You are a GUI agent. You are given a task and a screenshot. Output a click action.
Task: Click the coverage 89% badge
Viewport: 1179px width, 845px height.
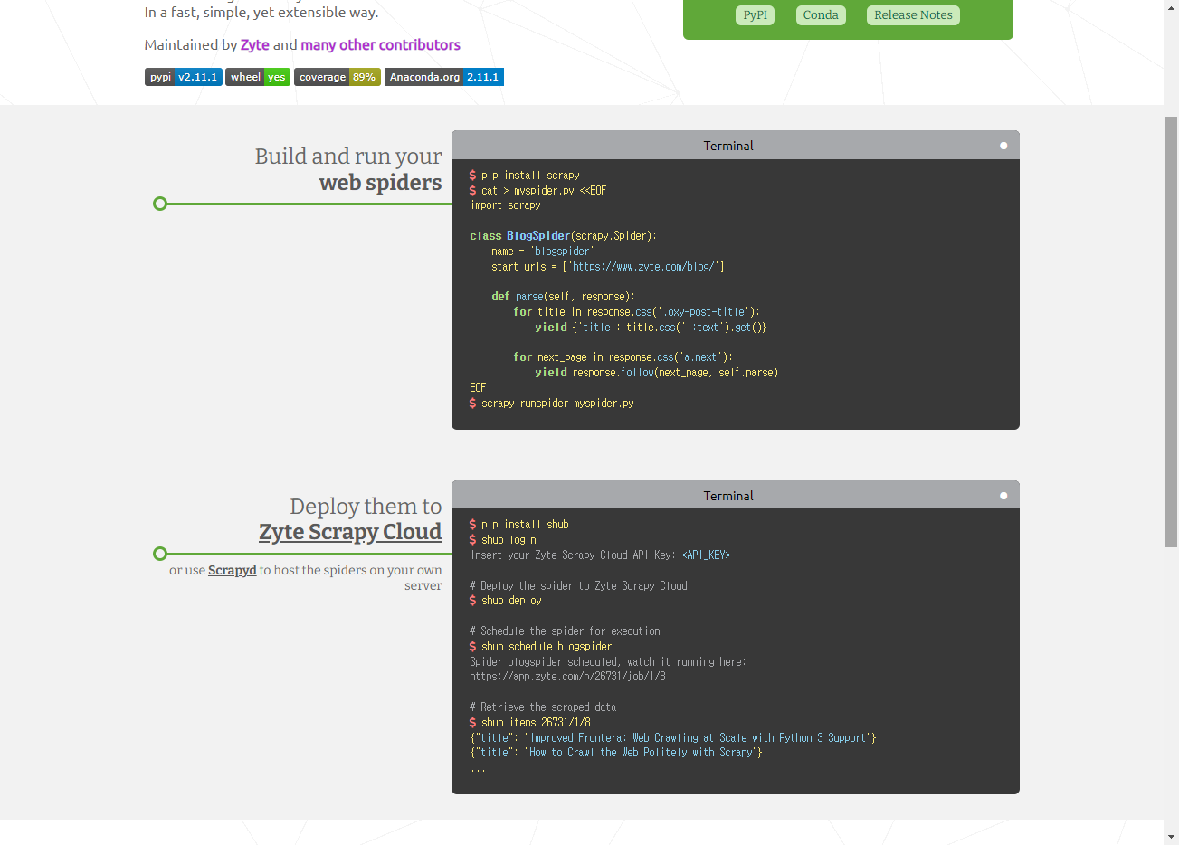click(337, 77)
